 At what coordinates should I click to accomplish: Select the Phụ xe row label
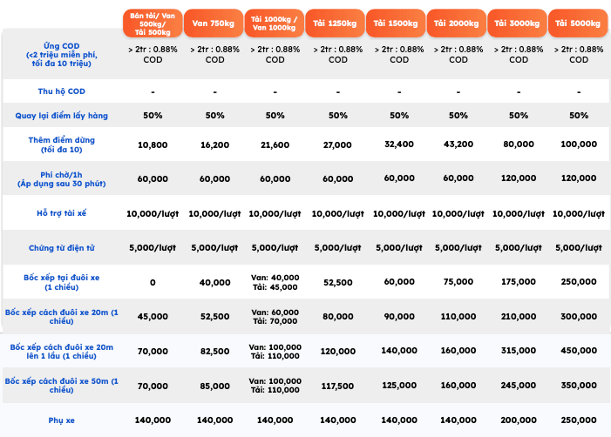[x=61, y=420]
